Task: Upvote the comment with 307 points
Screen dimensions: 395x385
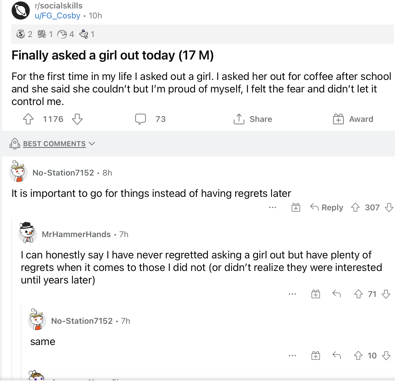Action: pyautogui.click(x=355, y=207)
